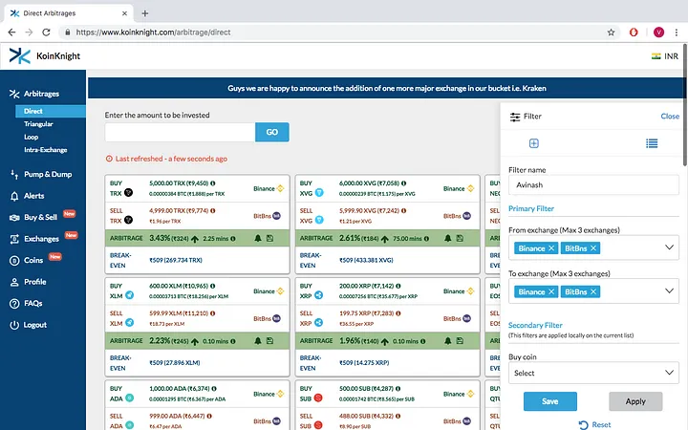This screenshot has width=688, height=430.
Task: Bookmark this page with the star icon
Action: [611, 32]
